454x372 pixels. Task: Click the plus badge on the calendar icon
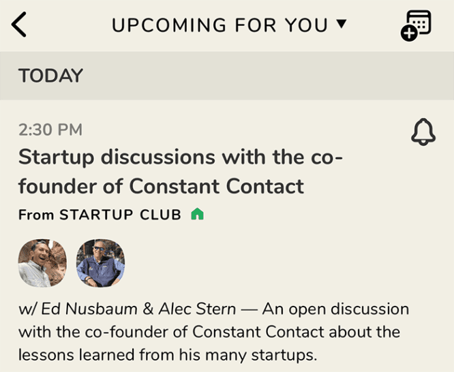click(409, 34)
